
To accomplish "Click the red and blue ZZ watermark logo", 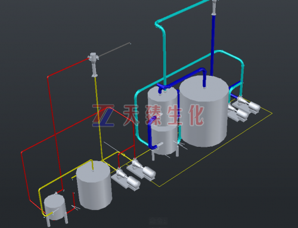I will (104, 115).
